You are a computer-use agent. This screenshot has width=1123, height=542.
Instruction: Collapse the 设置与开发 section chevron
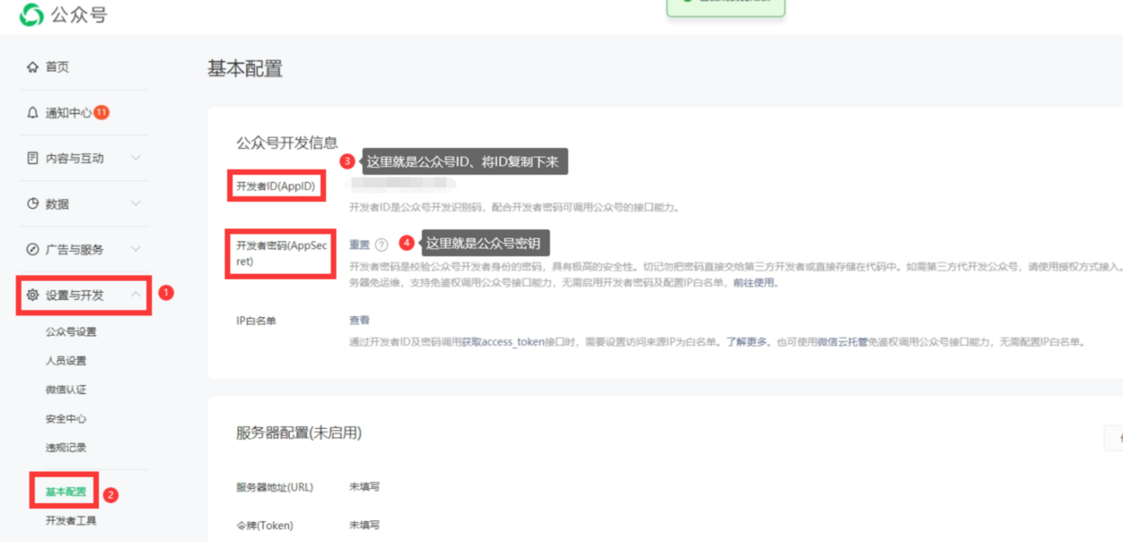pos(135,295)
